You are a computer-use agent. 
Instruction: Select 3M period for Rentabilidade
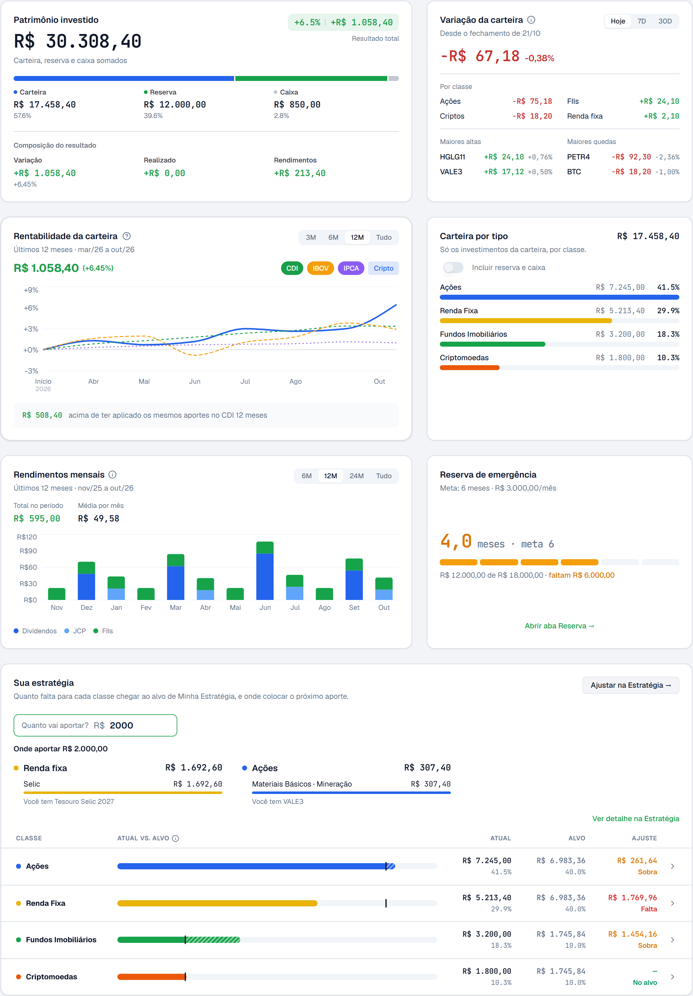[310, 238]
